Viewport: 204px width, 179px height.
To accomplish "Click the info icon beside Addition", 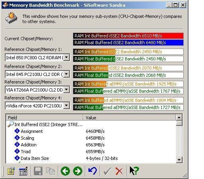I will tap(17, 144).
